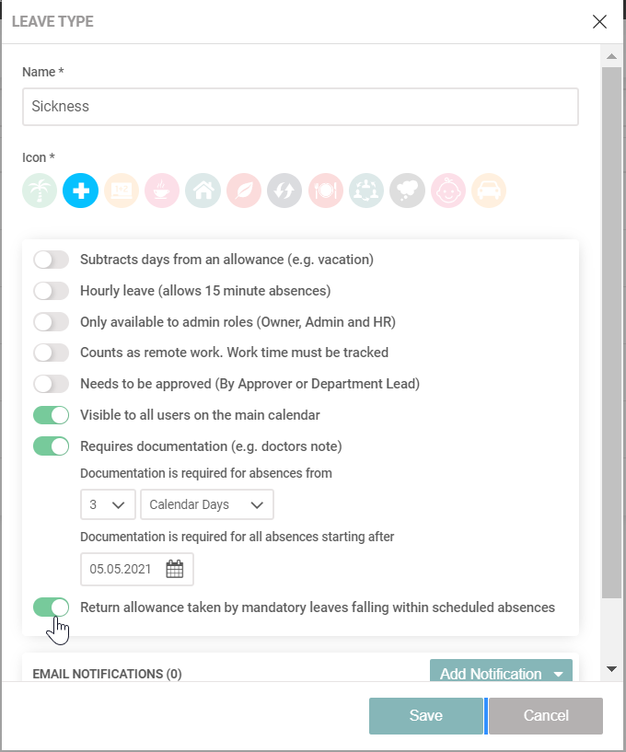
Task: Click the Save button
Action: (x=426, y=715)
